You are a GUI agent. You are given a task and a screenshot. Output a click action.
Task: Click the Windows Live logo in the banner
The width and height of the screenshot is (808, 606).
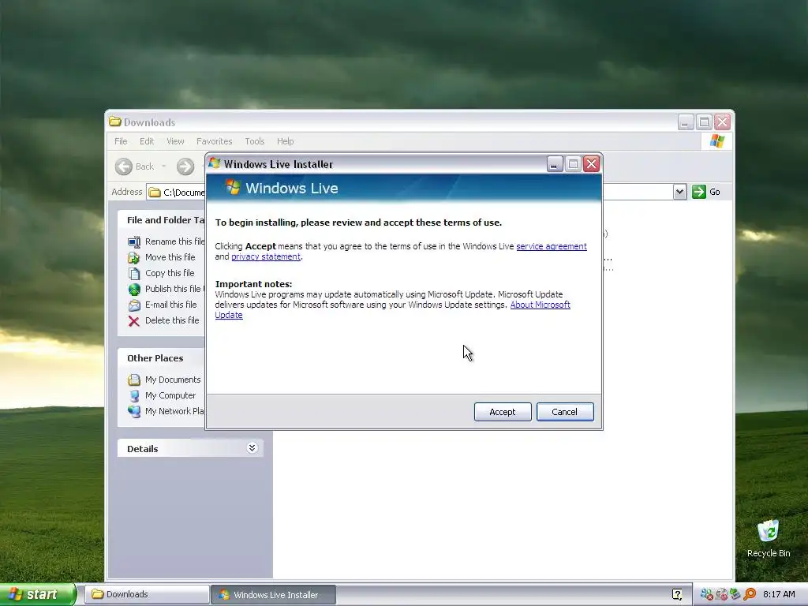tap(233, 188)
